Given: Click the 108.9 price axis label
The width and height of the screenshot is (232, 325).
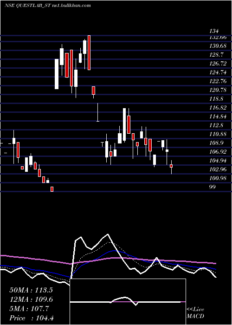Looking at the screenshot, I should click(217, 143).
